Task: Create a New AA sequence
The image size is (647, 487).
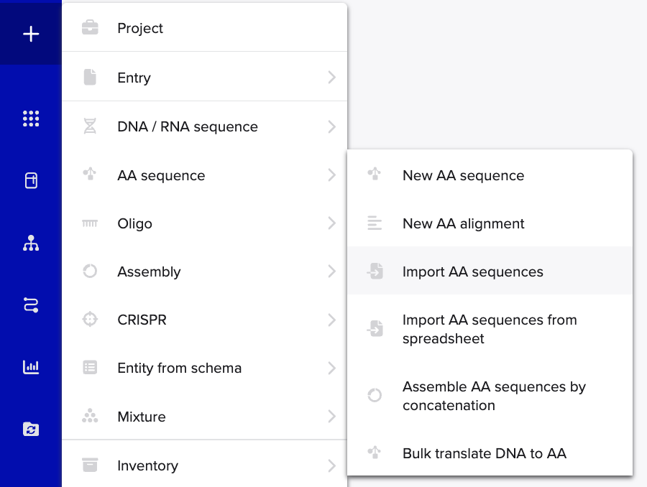Action: pyautogui.click(x=462, y=175)
